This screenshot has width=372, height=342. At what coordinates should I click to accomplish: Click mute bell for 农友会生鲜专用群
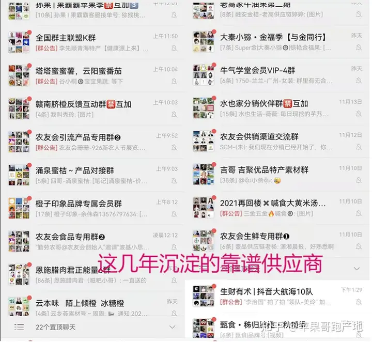tap(359, 246)
